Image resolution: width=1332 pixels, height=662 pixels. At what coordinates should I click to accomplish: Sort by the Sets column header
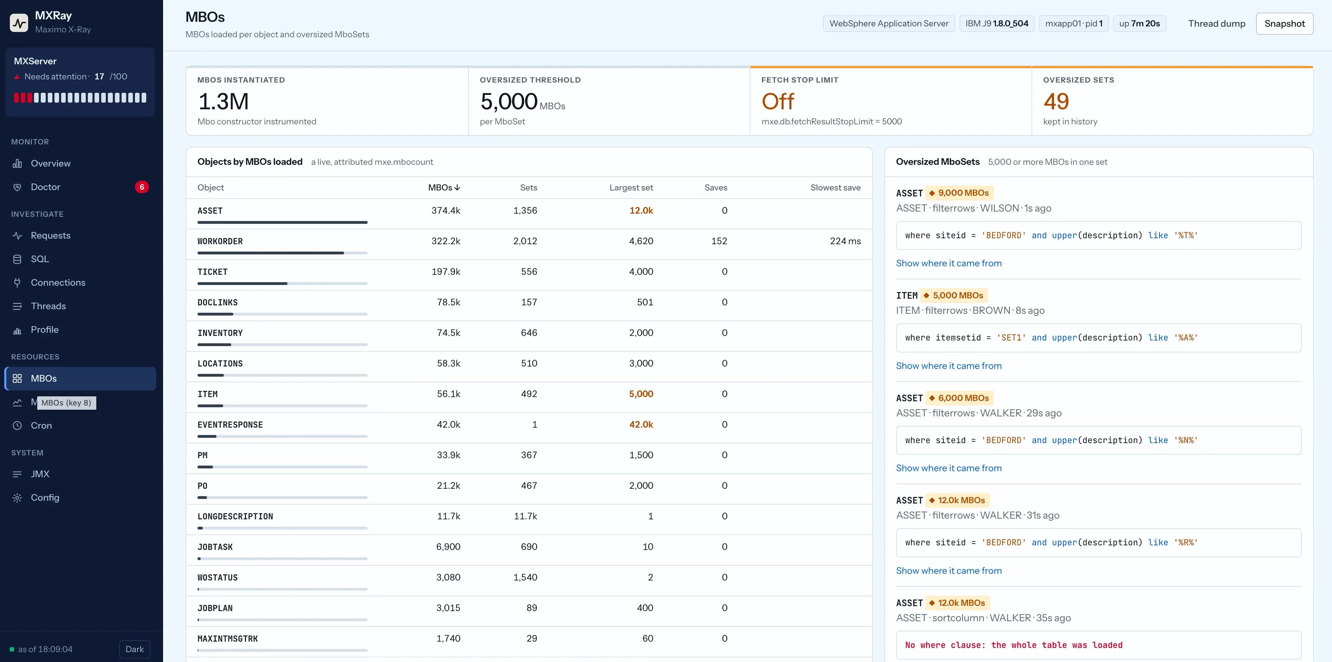(529, 188)
